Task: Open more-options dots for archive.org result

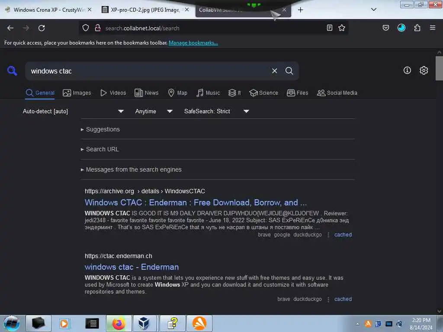Action: click(328, 235)
